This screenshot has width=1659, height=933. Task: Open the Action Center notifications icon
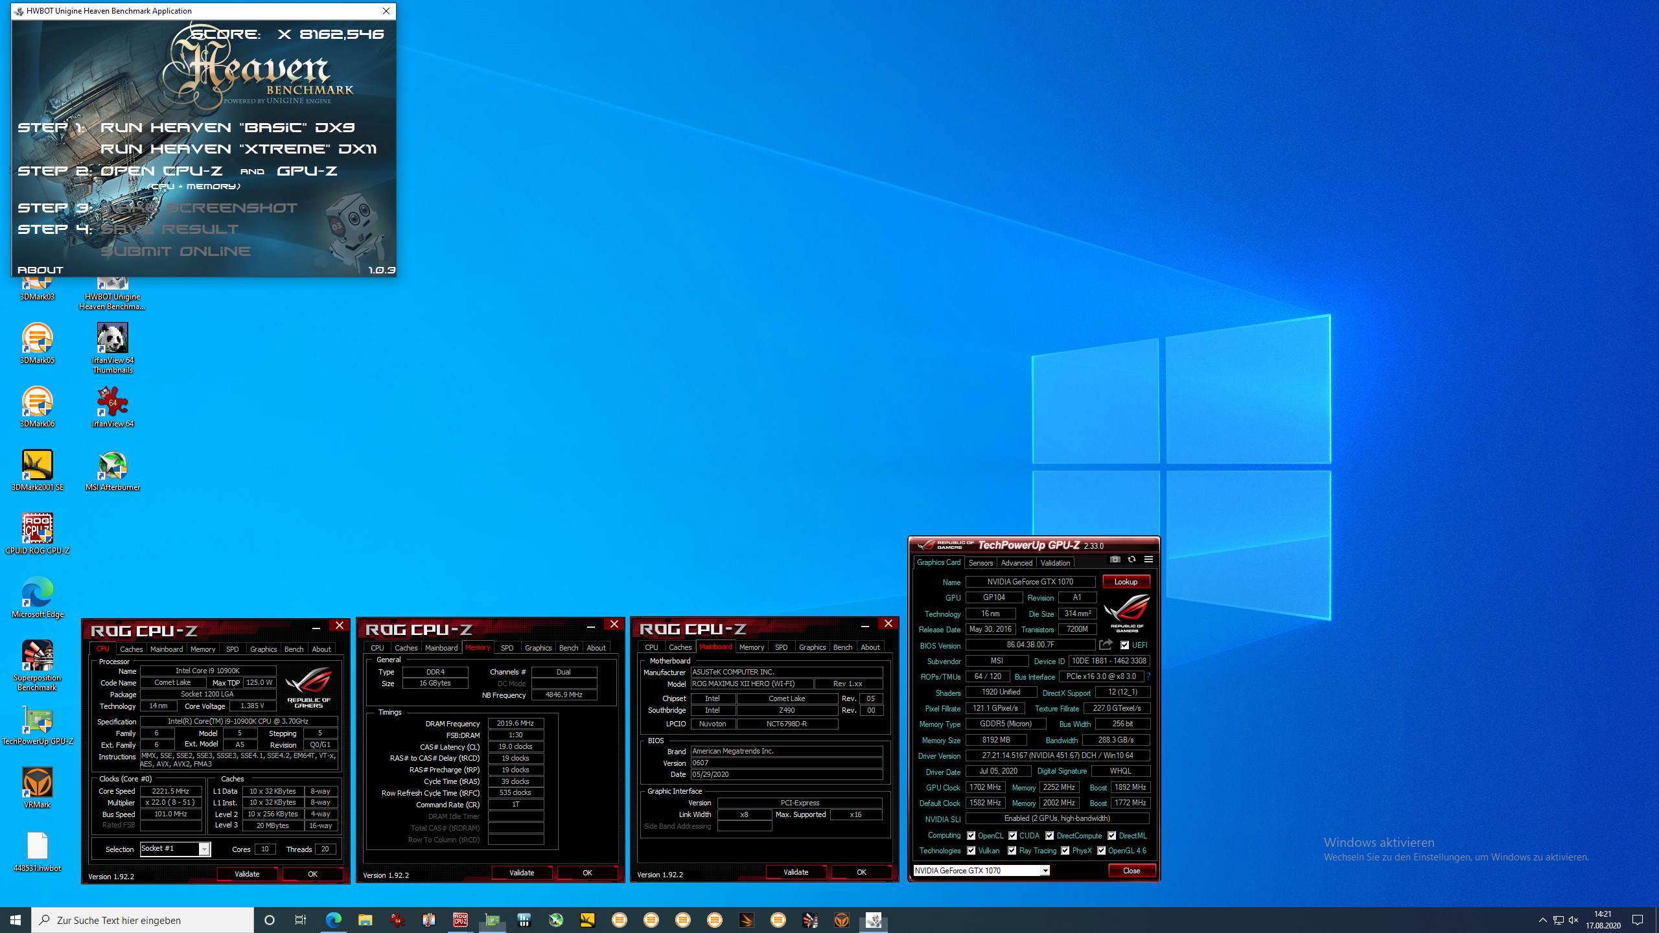click(x=1638, y=920)
